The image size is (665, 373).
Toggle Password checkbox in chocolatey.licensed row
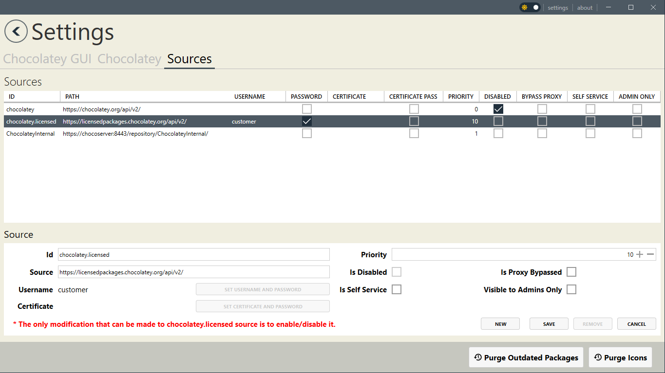coord(307,121)
